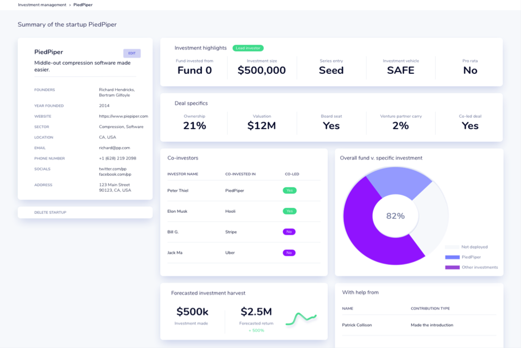The image size is (521, 348).
Task: Click the Other investments legend swatch
Action: pos(452,267)
